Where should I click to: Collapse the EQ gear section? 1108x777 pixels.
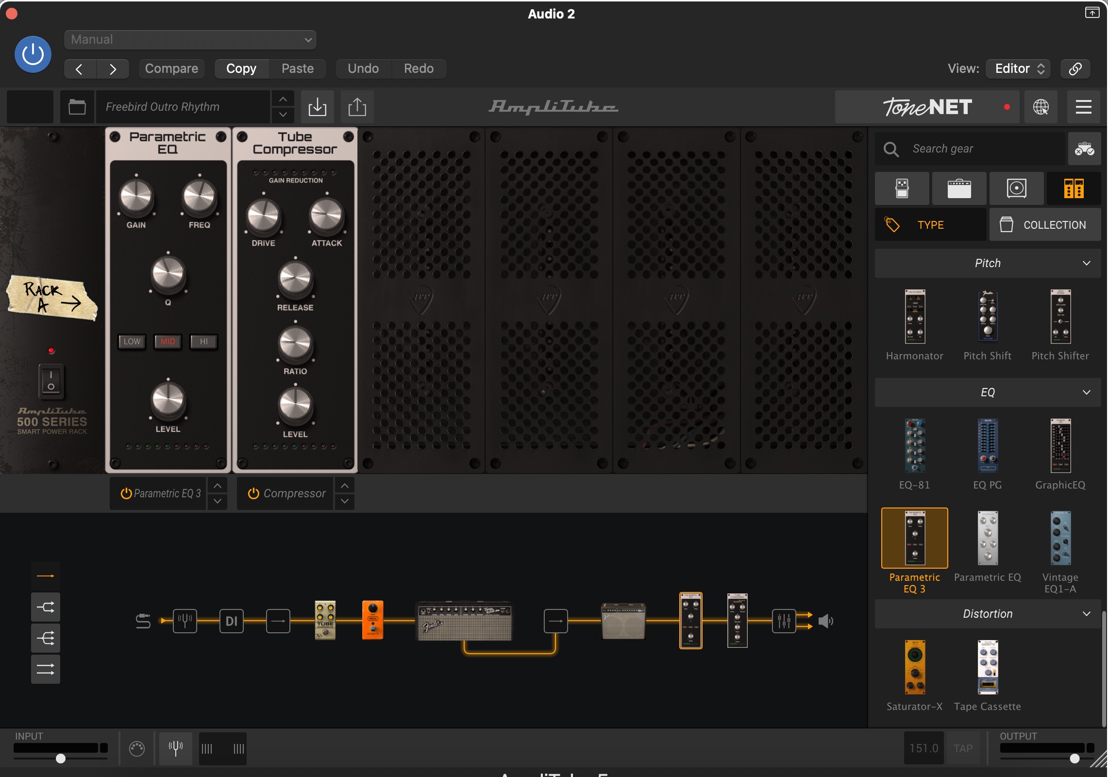[988, 392]
